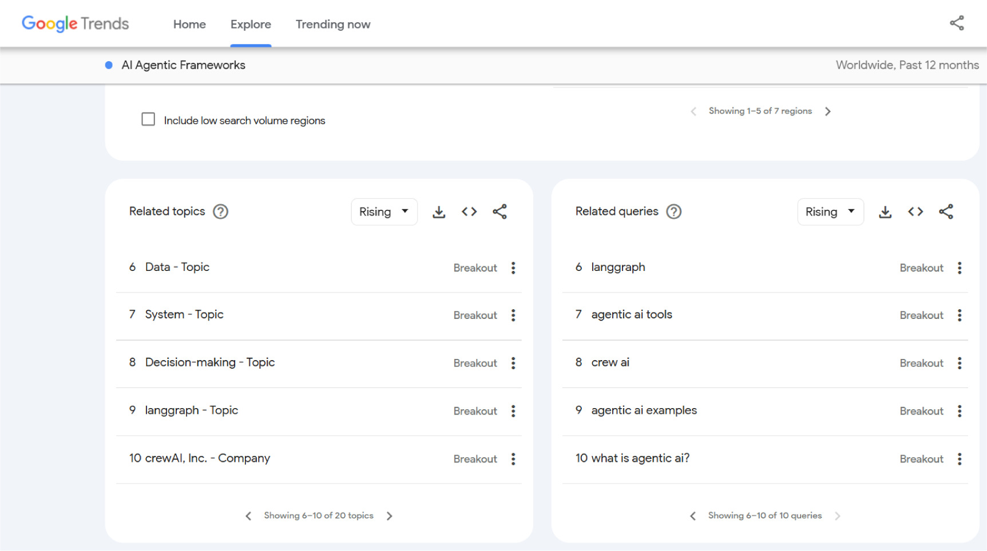Screen dimensions: 987x551
Task: Open Rising dropdown in Related topics
Action: tap(384, 212)
